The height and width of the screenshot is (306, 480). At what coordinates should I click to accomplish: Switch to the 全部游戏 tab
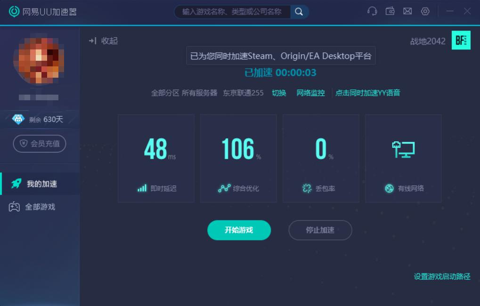[40, 207]
